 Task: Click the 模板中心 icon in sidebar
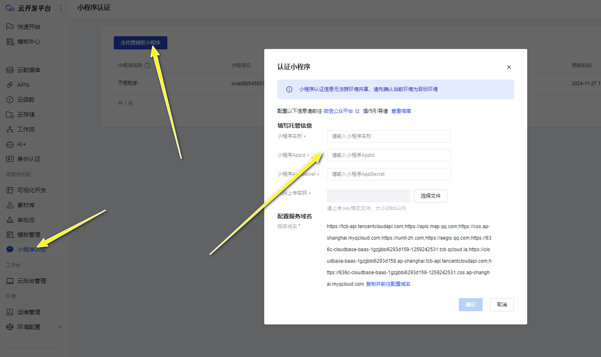tap(10, 42)
